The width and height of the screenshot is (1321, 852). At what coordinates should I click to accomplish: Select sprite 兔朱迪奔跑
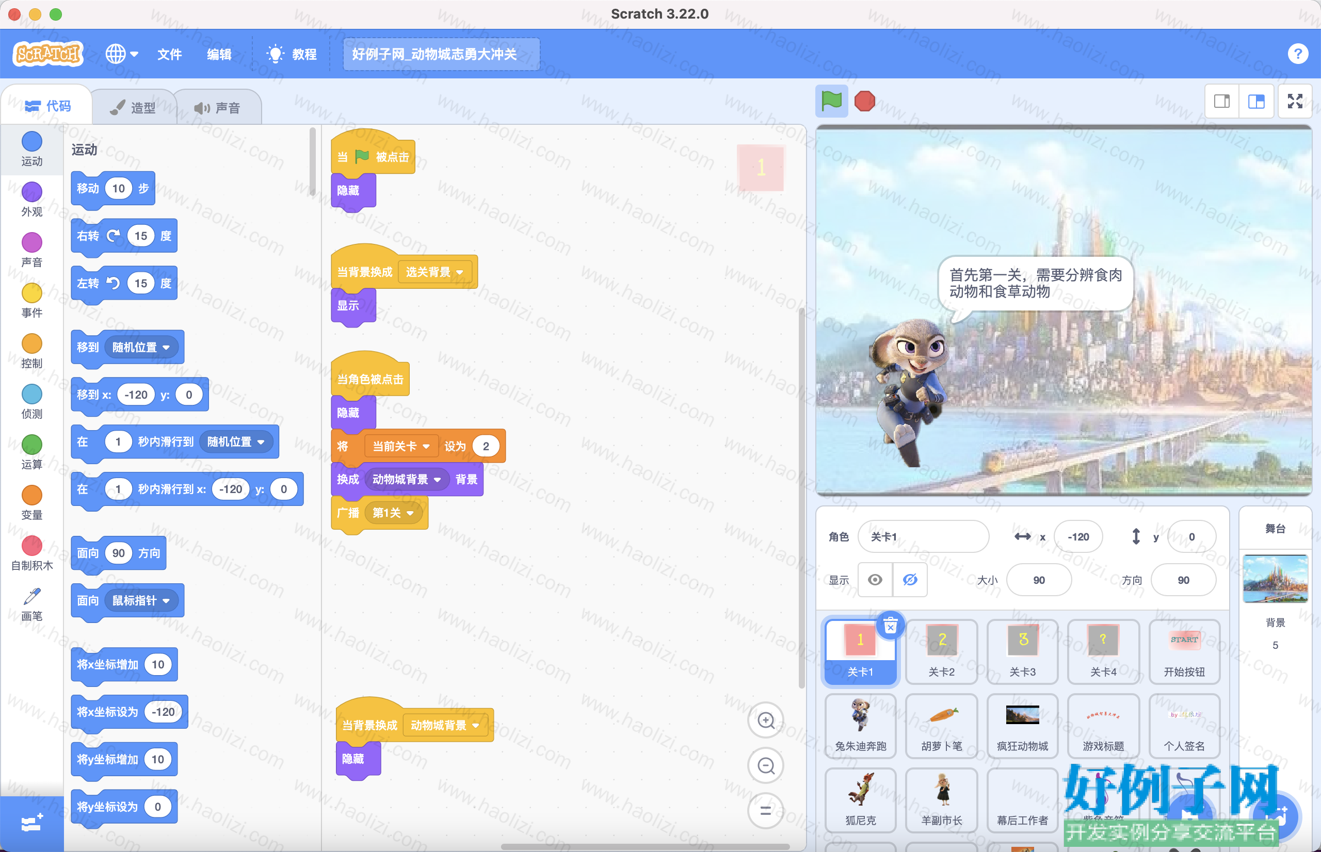[x=861, y=726]
